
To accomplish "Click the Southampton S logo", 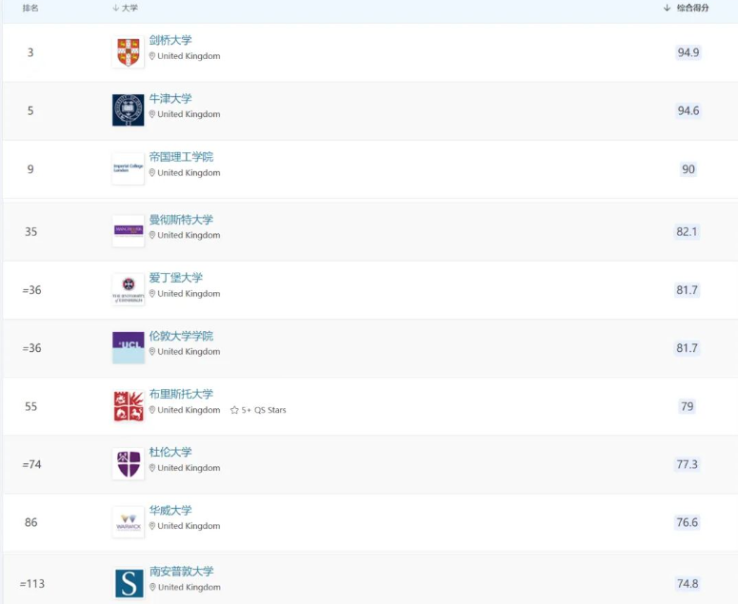I will 129,583.
